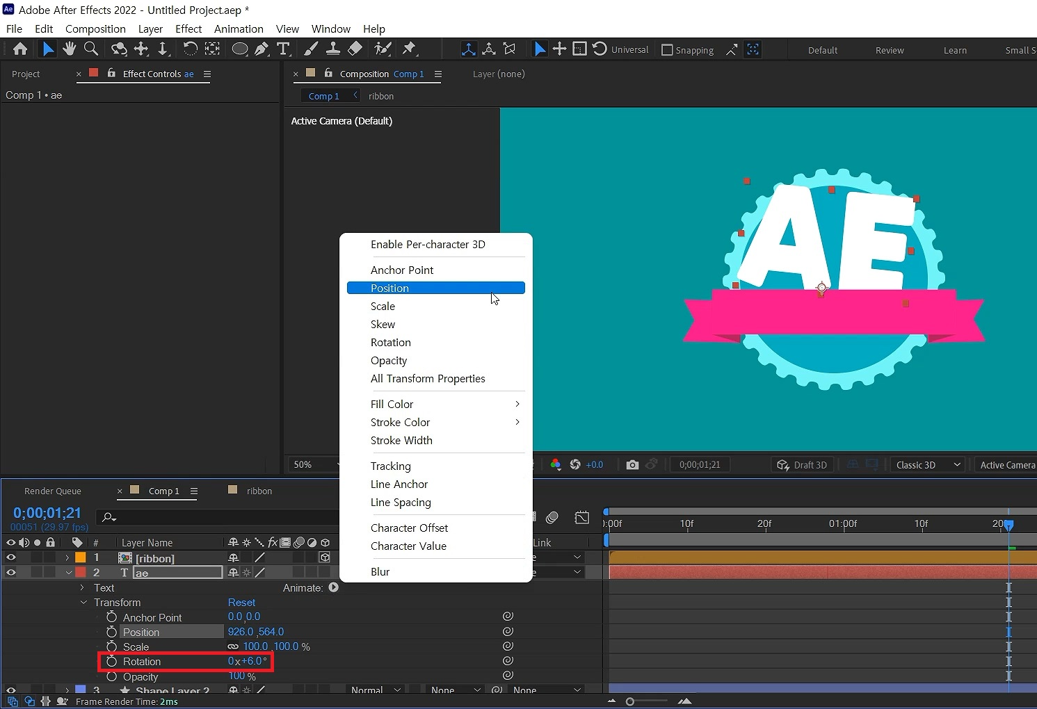Open the Show Channel color icon
Viewport: 1037px width, 709px height.
pos(555,464)
